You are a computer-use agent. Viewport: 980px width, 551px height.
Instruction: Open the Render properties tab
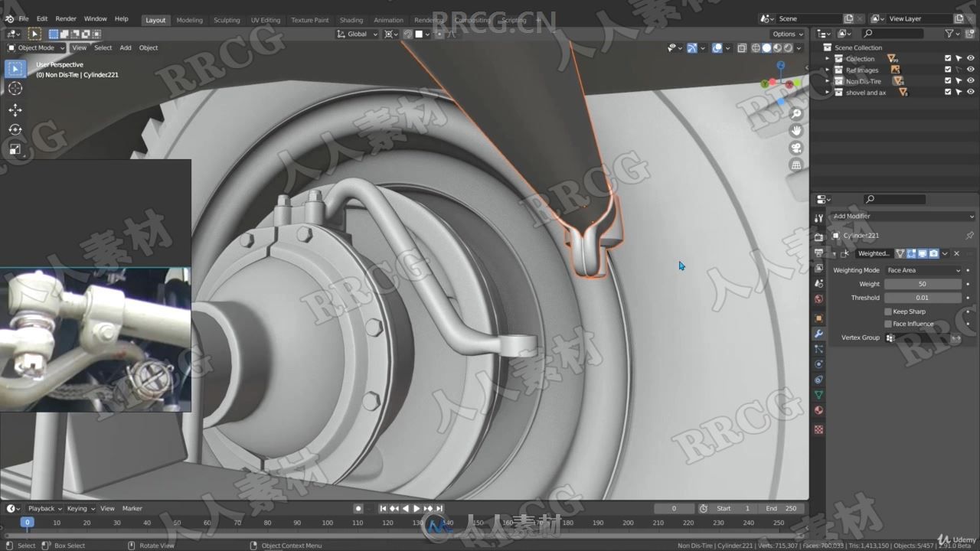818,236
